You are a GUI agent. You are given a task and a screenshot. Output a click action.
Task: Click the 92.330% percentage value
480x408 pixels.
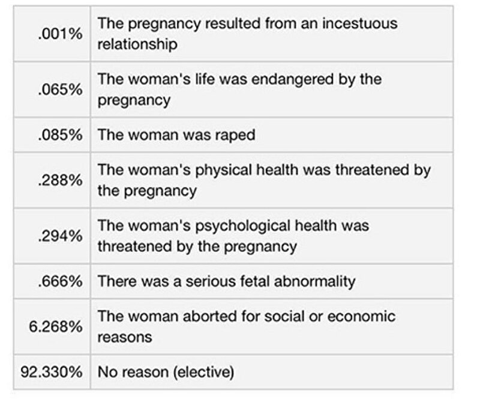(52, 372)
